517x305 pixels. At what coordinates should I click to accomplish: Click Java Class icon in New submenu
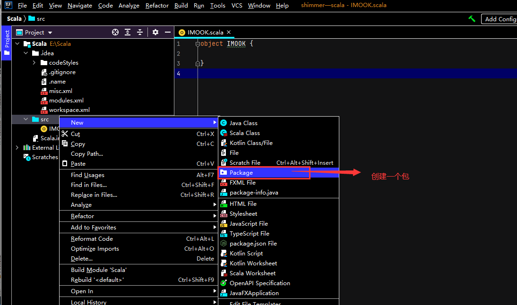coord(224,123)
